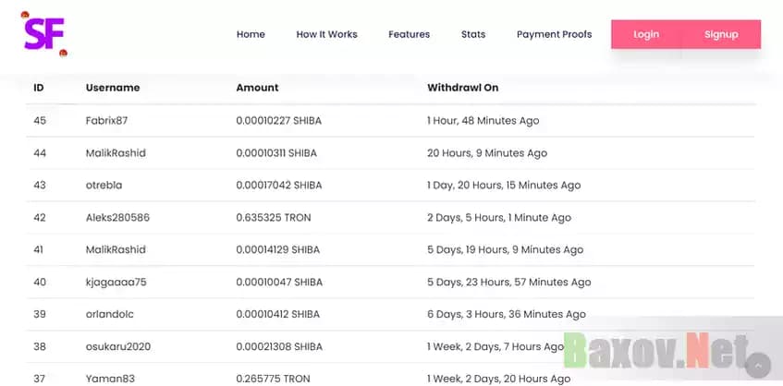783x386 pixels.
Task: Click the SF logo icon
Action: pos(43,34)
